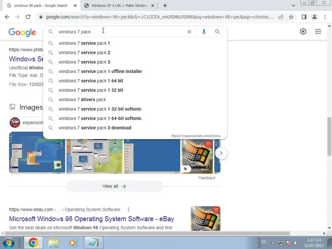
Task: Open a new tab with plus
Action: (x=165, y=6)
